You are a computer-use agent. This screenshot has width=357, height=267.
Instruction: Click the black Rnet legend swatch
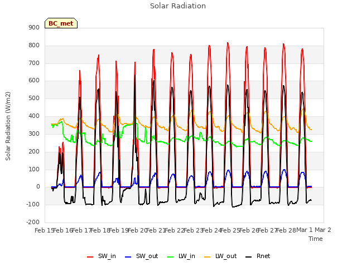coord(249,257)
